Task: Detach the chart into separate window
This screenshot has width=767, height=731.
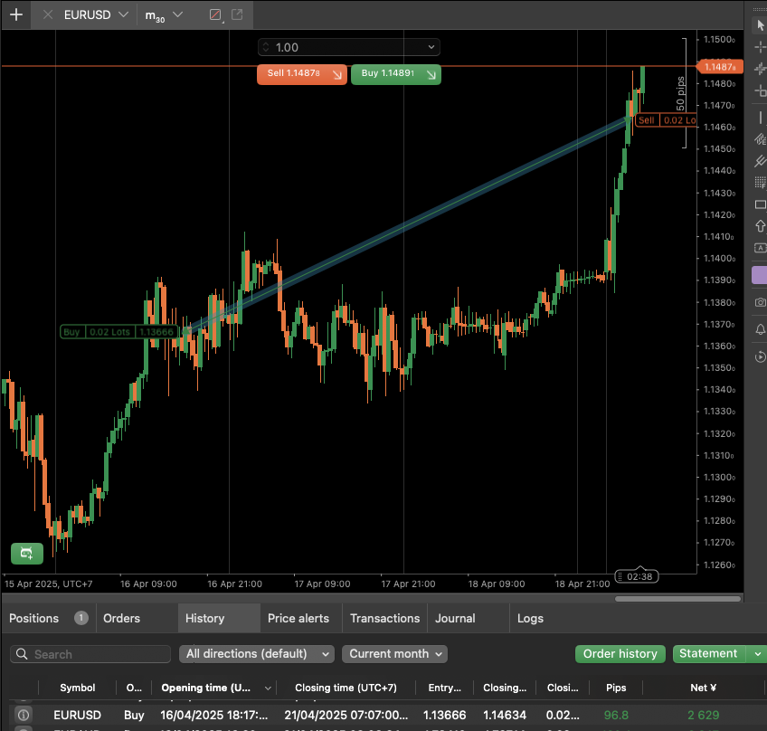Action: pyautogui.click(x=237, y=14)
